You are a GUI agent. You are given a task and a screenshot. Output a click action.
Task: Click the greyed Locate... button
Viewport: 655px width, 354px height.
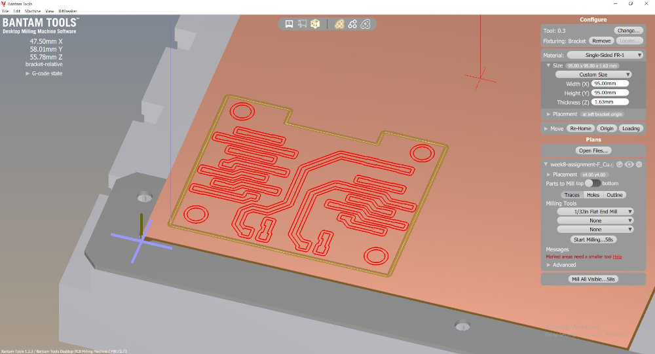(629, 41)
